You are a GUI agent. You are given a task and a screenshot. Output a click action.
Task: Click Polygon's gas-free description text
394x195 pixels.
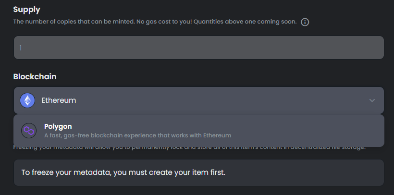pyautogui.click(x=138, y=135)
